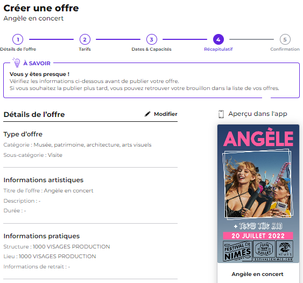This screenshot has width=303, height=283.
Task: Click the Confirmation step label
Action: tap(285, 49)
